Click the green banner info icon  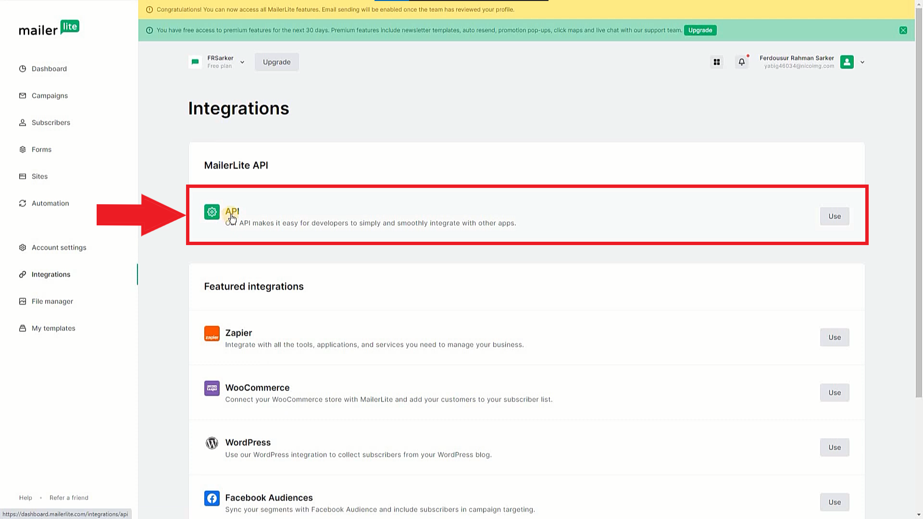(150, 30)
